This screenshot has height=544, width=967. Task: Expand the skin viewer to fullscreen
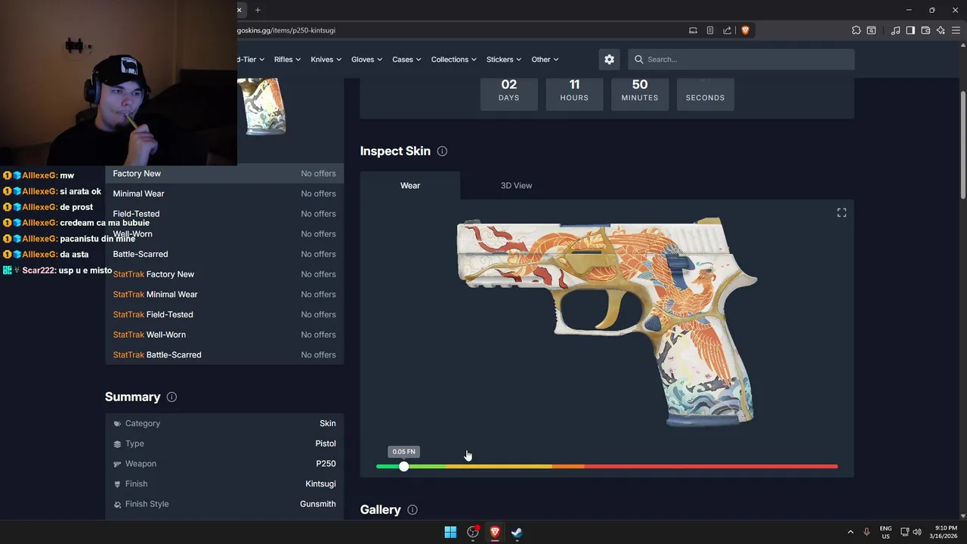click(x=842, y=213)
